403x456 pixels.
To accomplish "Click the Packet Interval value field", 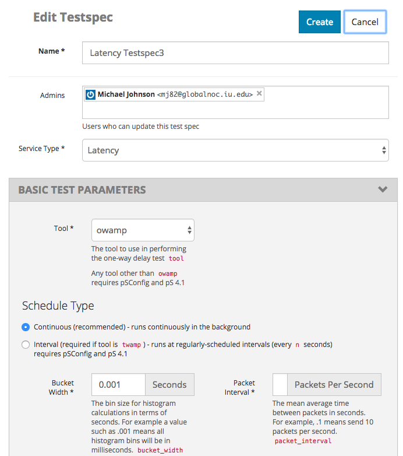I will tap(280, 384).
